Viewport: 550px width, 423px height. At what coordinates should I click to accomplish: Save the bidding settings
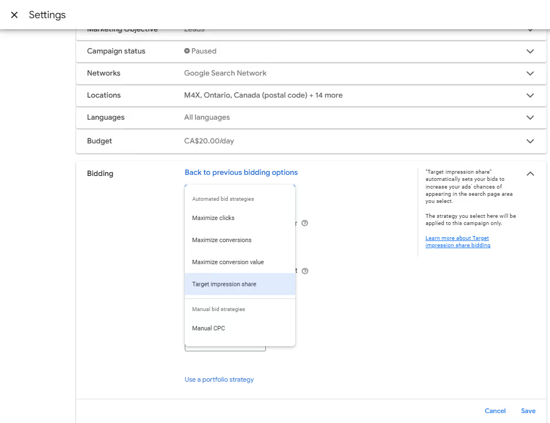(528, 411)
